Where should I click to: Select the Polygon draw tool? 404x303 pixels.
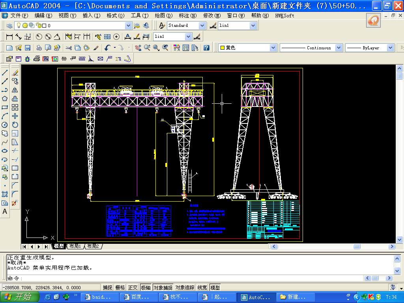pyautogui.click(x=5, y=99)
